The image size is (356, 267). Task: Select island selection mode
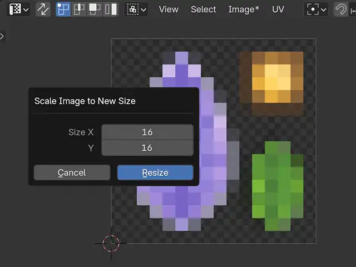(x=111, y=9)
